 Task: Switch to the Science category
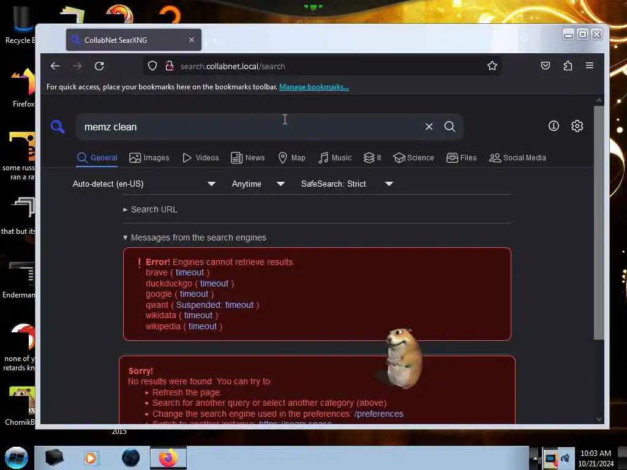point(413,158)
